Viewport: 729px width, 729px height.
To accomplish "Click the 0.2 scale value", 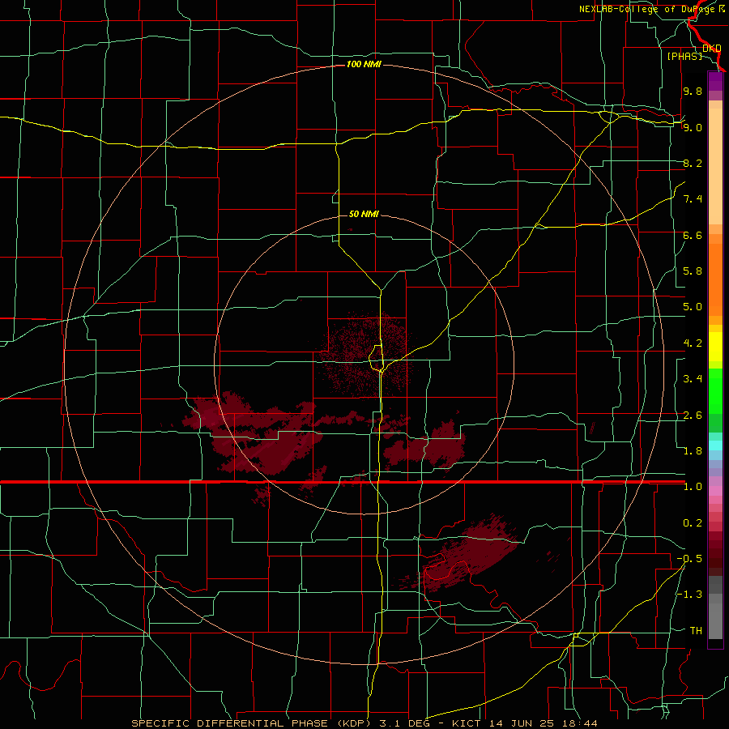I will coord(693,523).
